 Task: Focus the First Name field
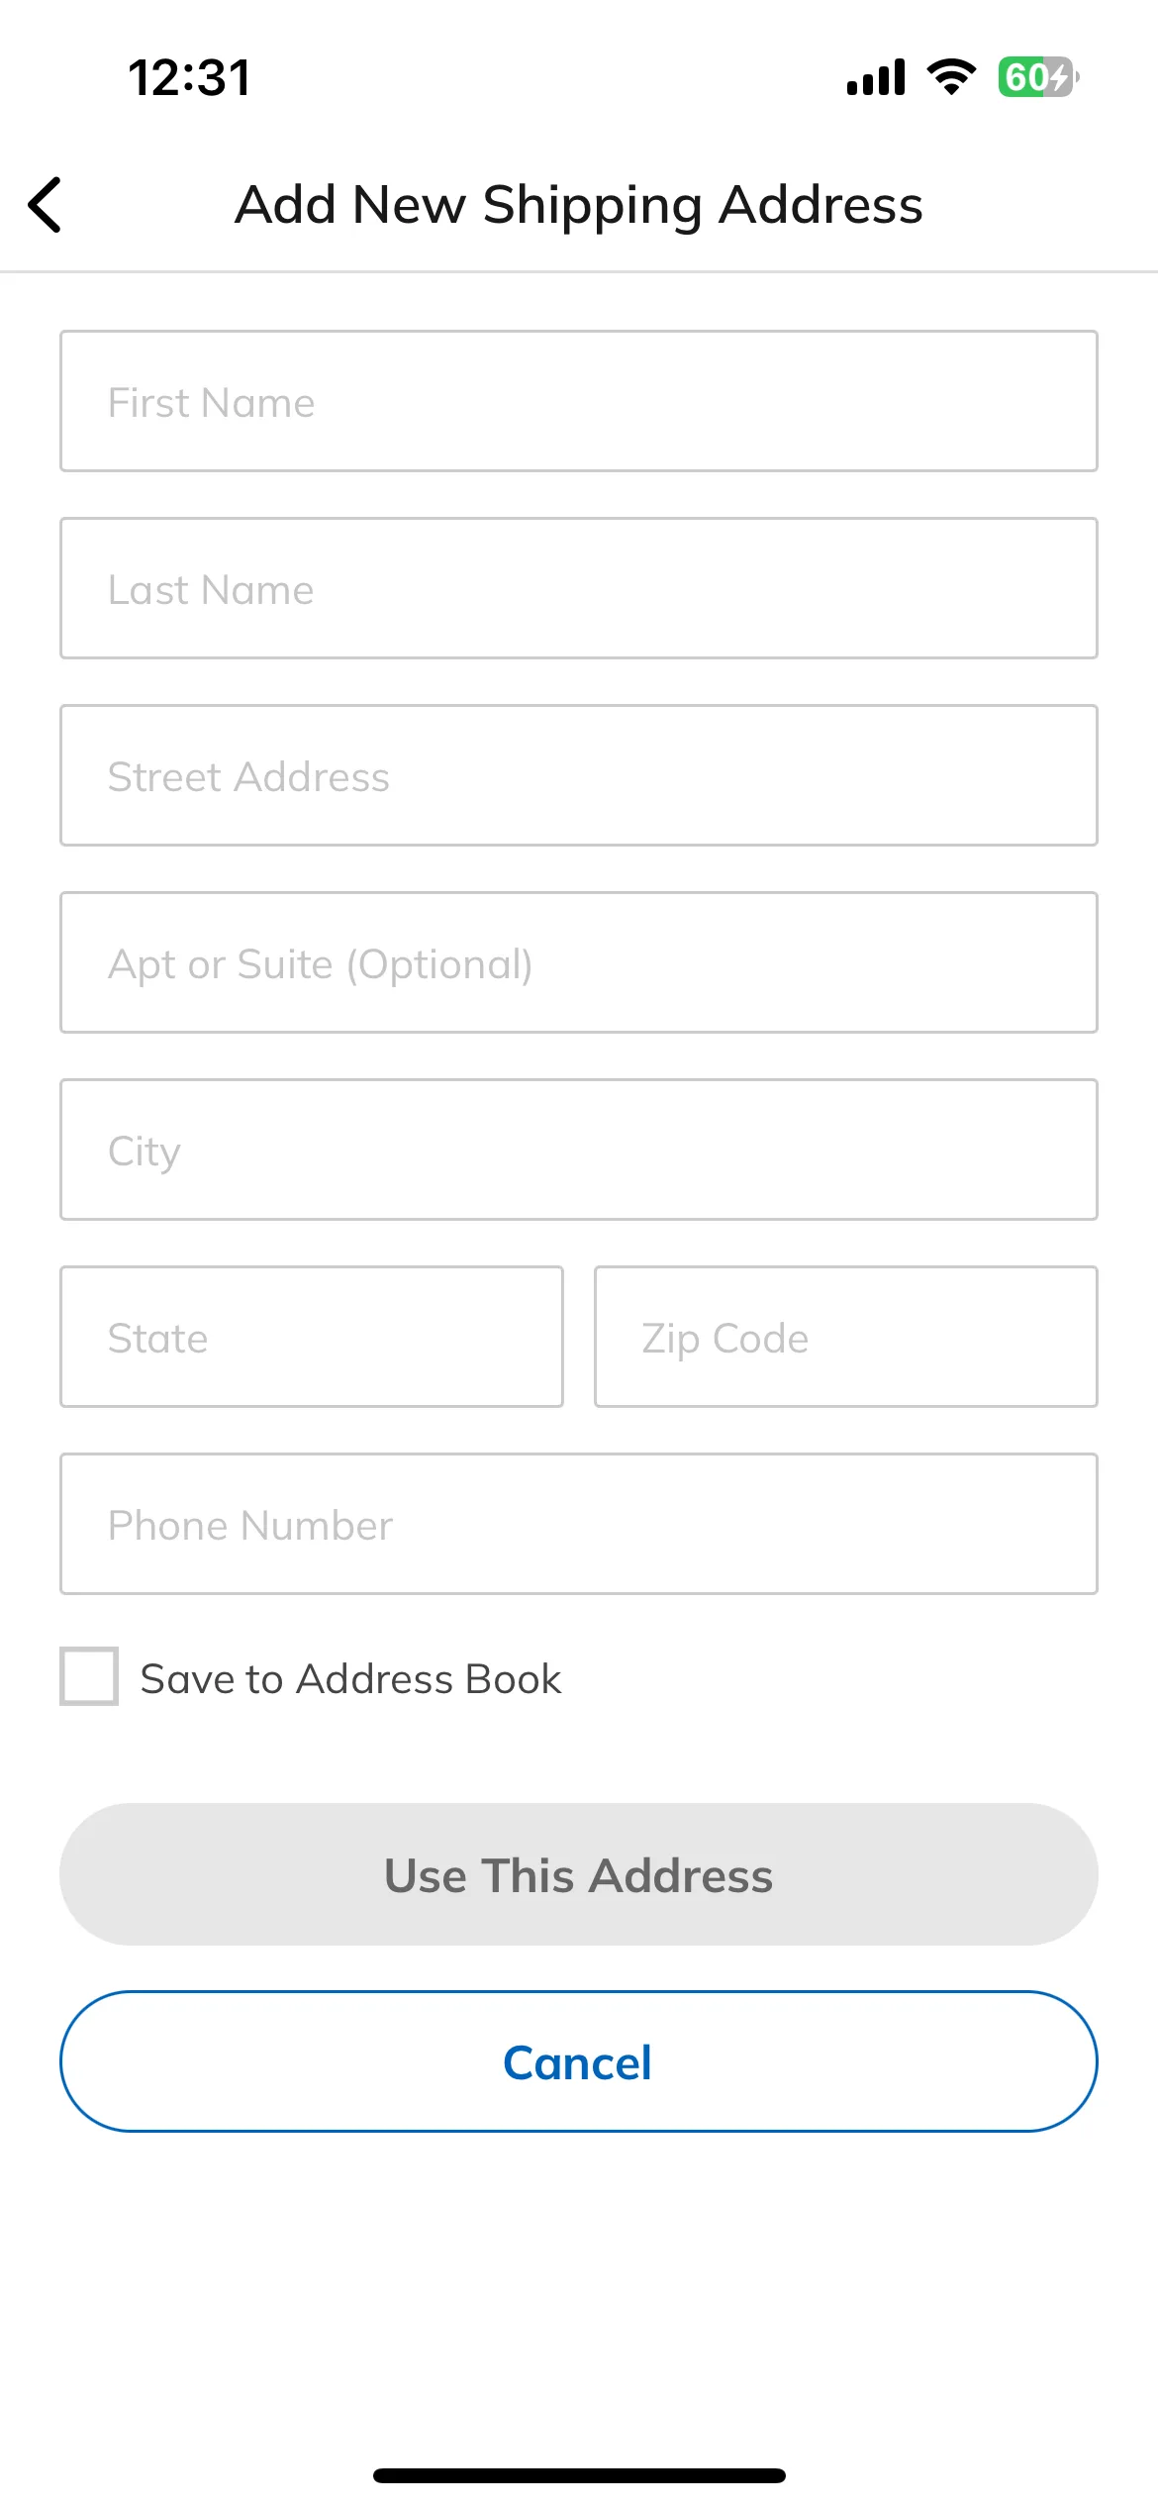pos(579,401)
